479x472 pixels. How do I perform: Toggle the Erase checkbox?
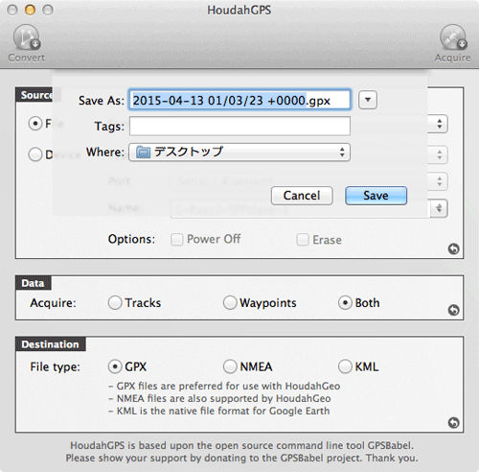coord(303,239)
